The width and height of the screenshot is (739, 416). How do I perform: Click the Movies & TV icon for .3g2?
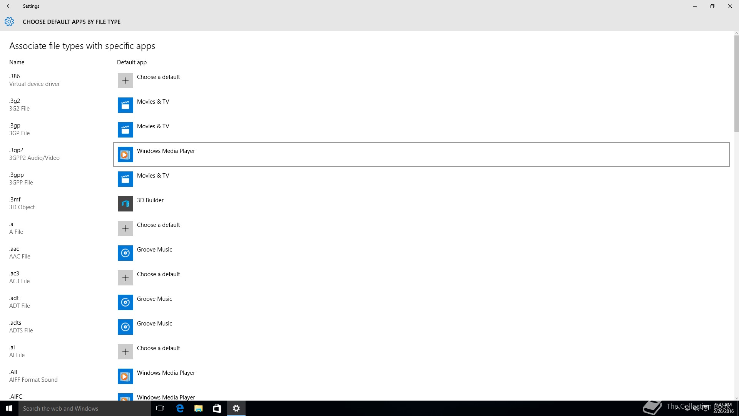(x=125, y=105)
